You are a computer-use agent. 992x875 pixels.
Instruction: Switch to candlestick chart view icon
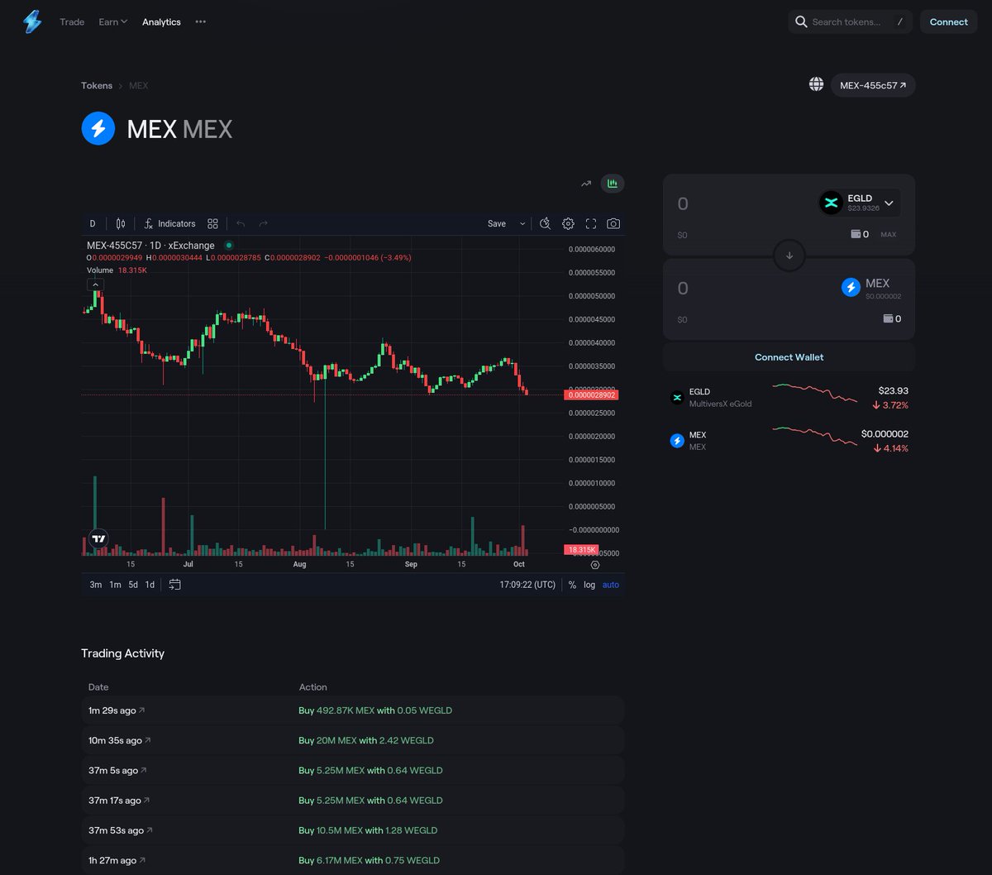click(x=613, y=184)
